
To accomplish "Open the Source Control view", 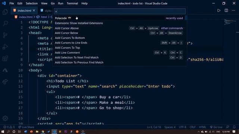I will click(x=5, y=35).
